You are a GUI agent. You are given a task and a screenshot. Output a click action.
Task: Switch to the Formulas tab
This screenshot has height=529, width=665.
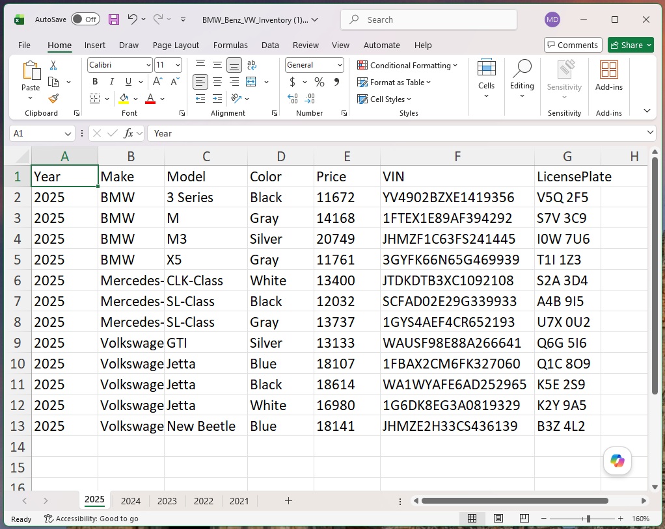click(230, 45)
